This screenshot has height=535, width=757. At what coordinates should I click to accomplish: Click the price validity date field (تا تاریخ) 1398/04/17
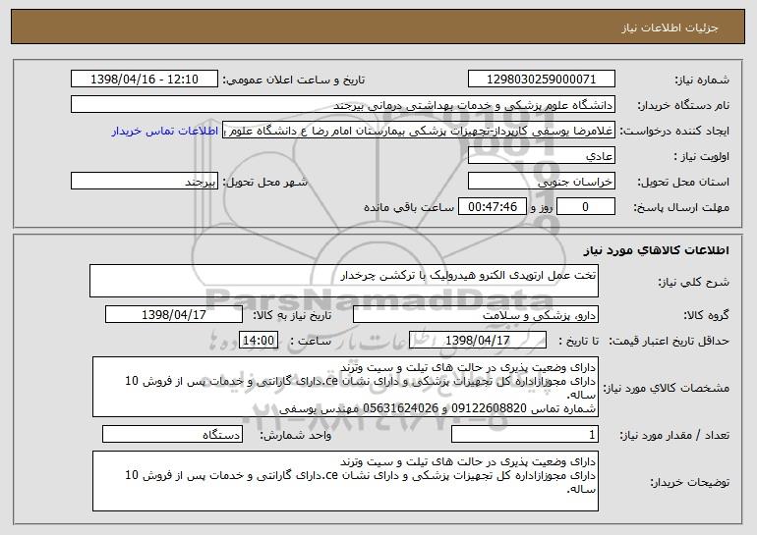478,341
